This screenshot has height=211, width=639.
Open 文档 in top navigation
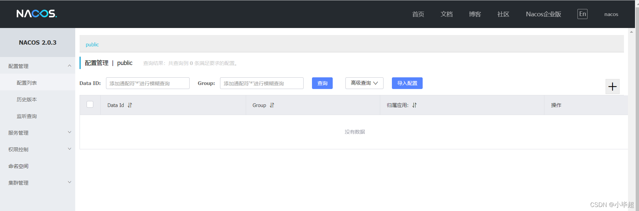click(x=446, y=14)
